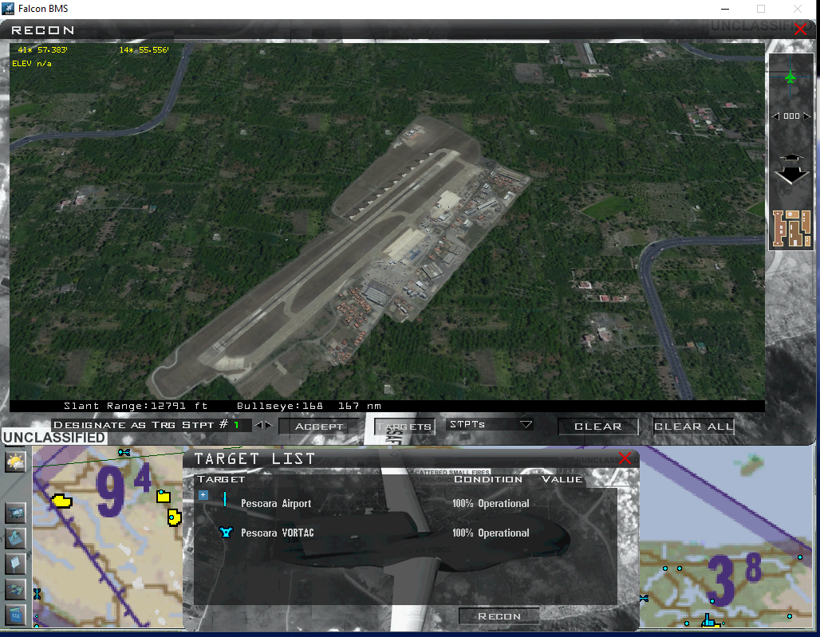Click the CLEAR ALL button
820x637 pixels.
[694, 427]
